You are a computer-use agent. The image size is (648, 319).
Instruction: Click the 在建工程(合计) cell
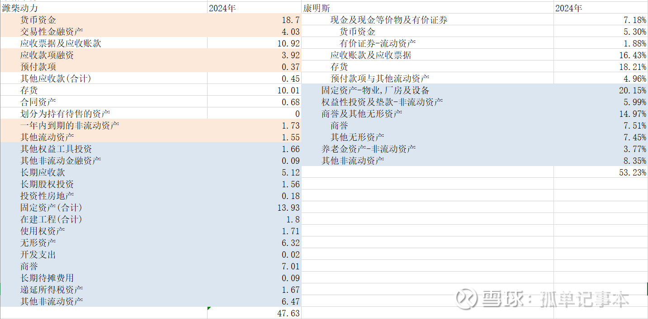tap(104, 219)
